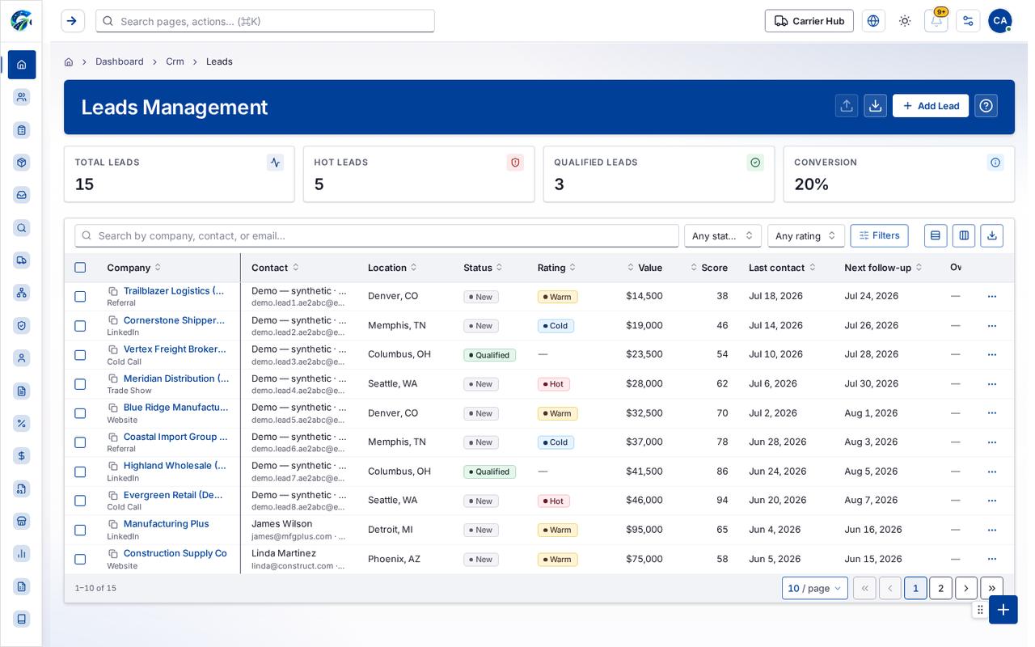Check the Vertex Freight Broker row checkbox
The image size is (1035, 647).
[80, 355]
